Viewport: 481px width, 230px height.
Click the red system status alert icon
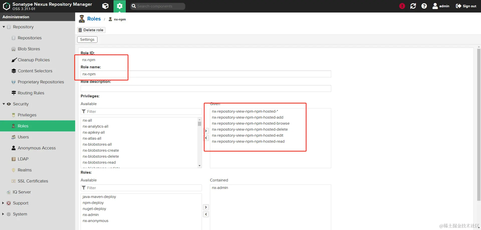tap(402, 6)
